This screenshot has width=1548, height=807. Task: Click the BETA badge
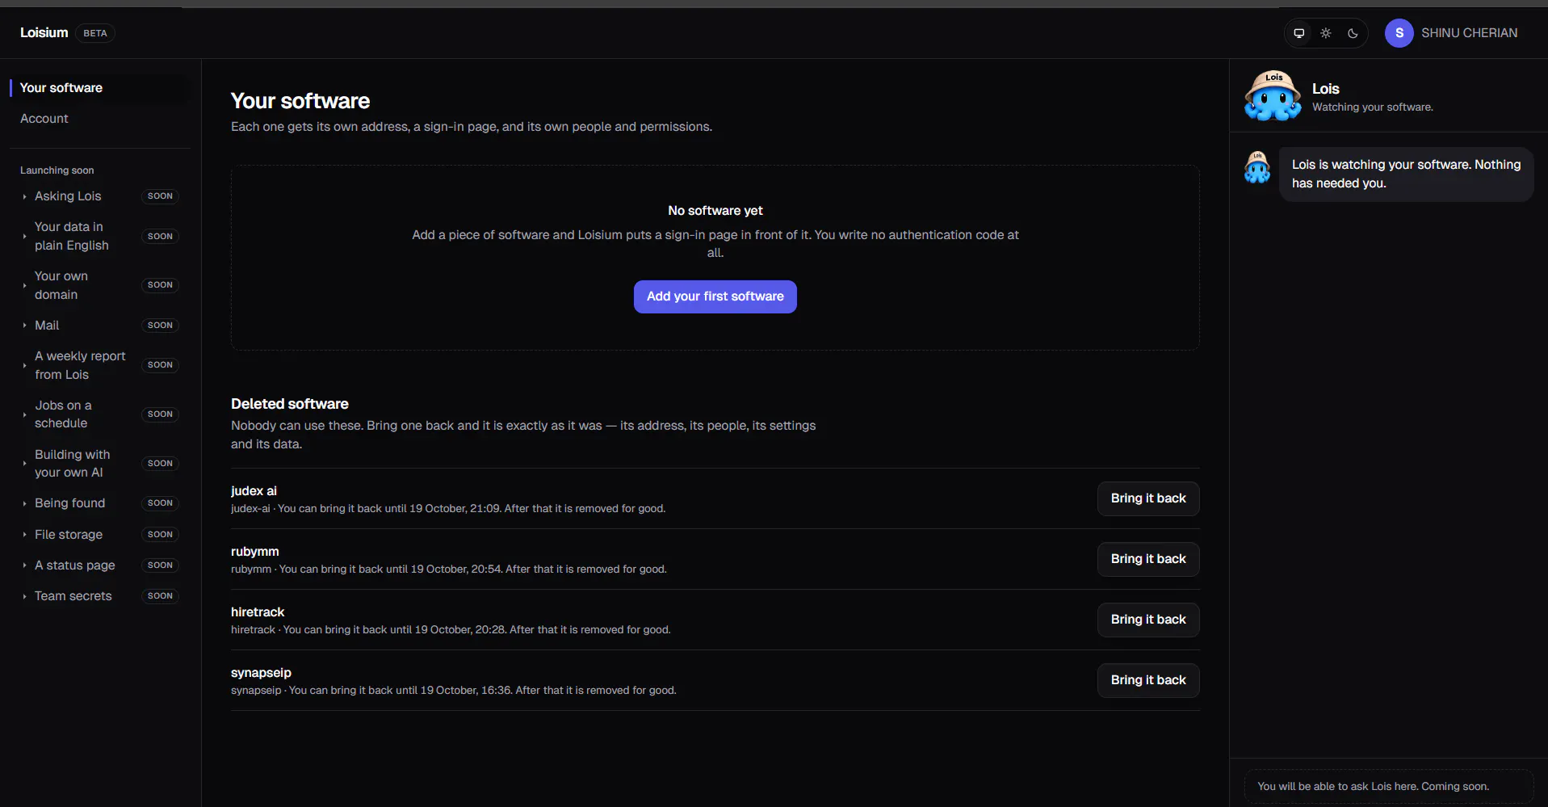click(95, 33)
